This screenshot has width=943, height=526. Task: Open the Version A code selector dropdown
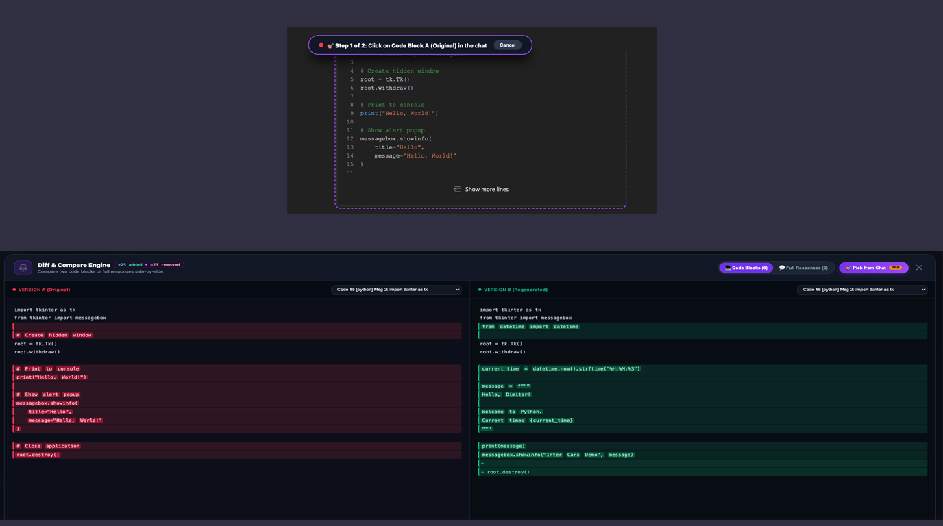pyautogui.click(x=396, y=290)
